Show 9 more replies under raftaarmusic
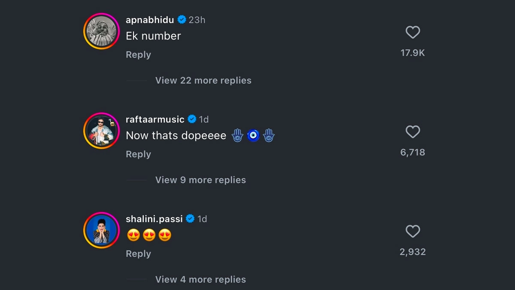The height and width of the screenshot is (290, 515). (200, 180)
